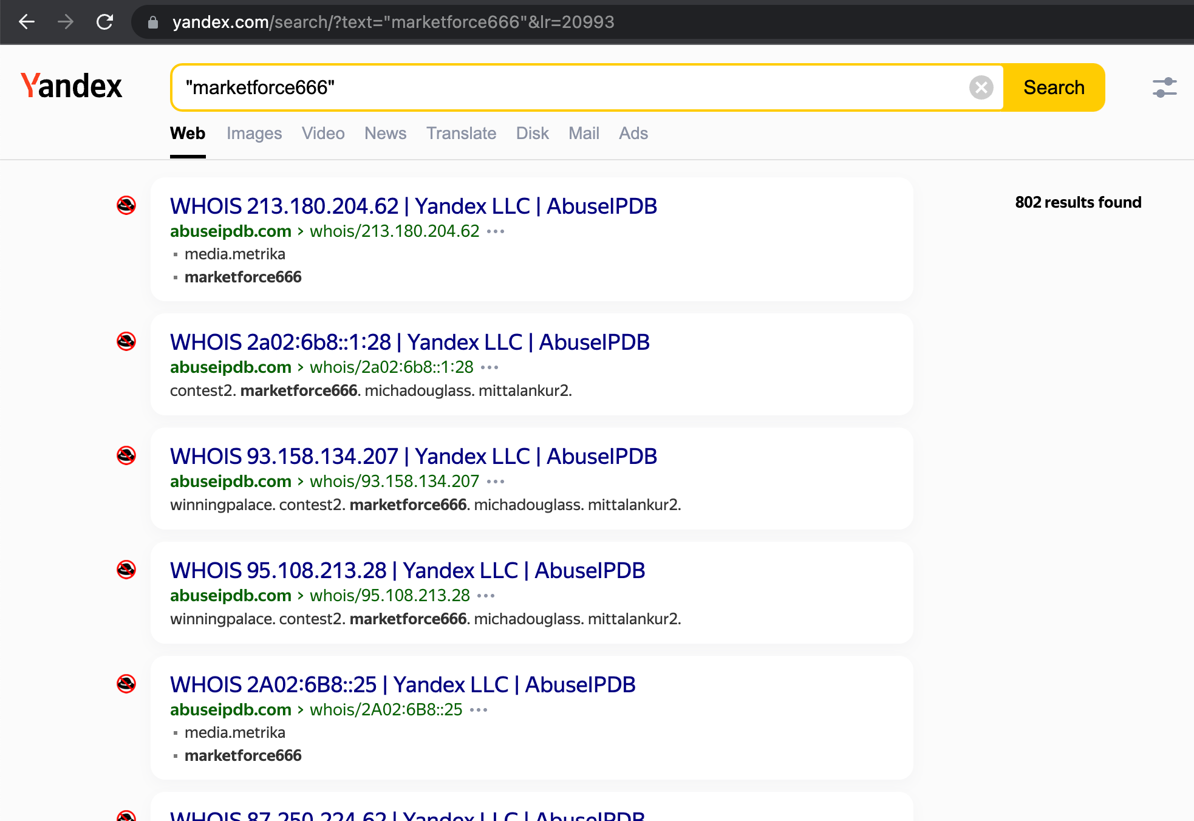Screen dimensions: 1194x821
Task: Click abuseipdb.com domain above whois/2a02:6b8::1:28
Action: tap(231, 367)
